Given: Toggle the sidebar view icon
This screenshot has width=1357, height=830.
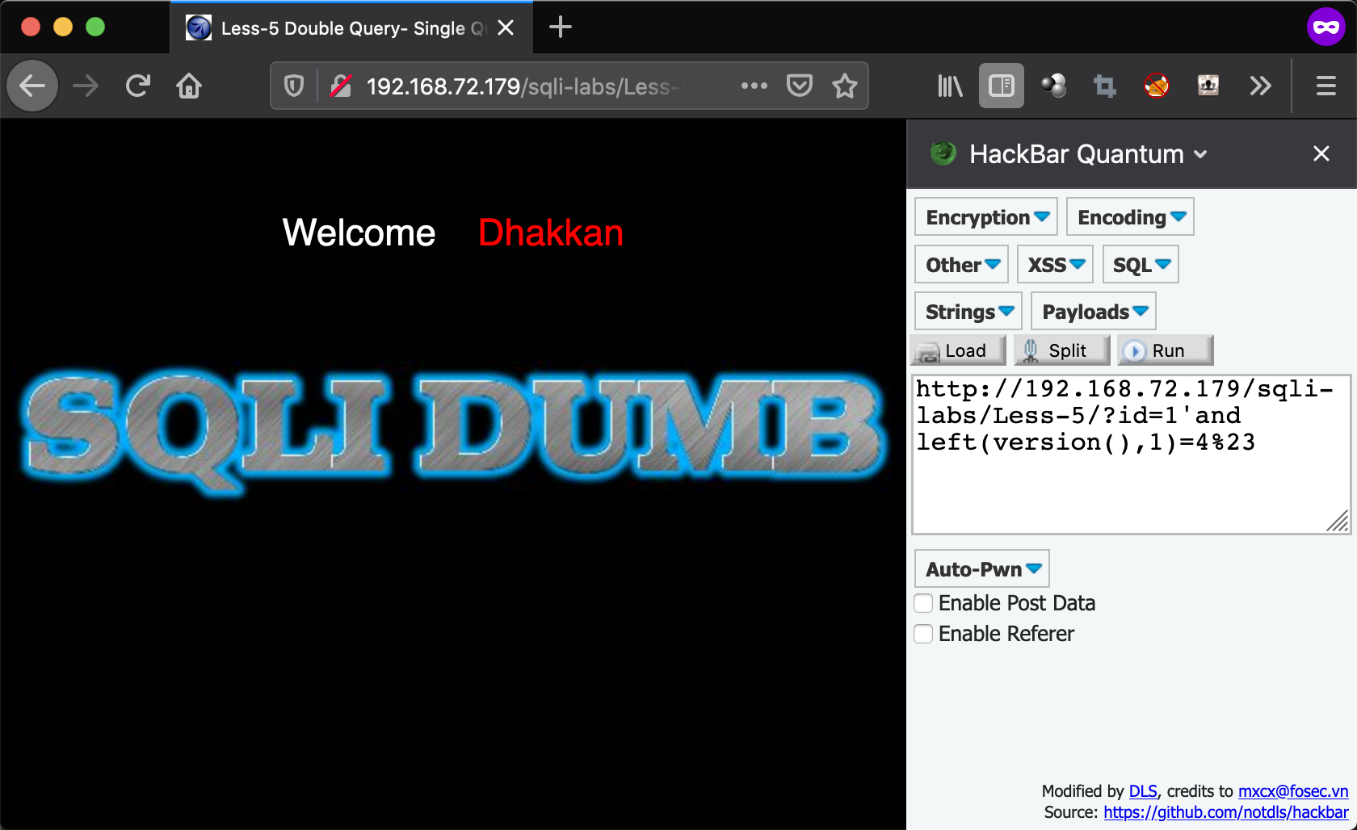Looking at the screenshot, I should click(1001, 86).
